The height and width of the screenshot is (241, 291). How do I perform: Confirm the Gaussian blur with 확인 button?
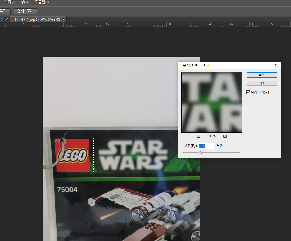click(262, 75)
